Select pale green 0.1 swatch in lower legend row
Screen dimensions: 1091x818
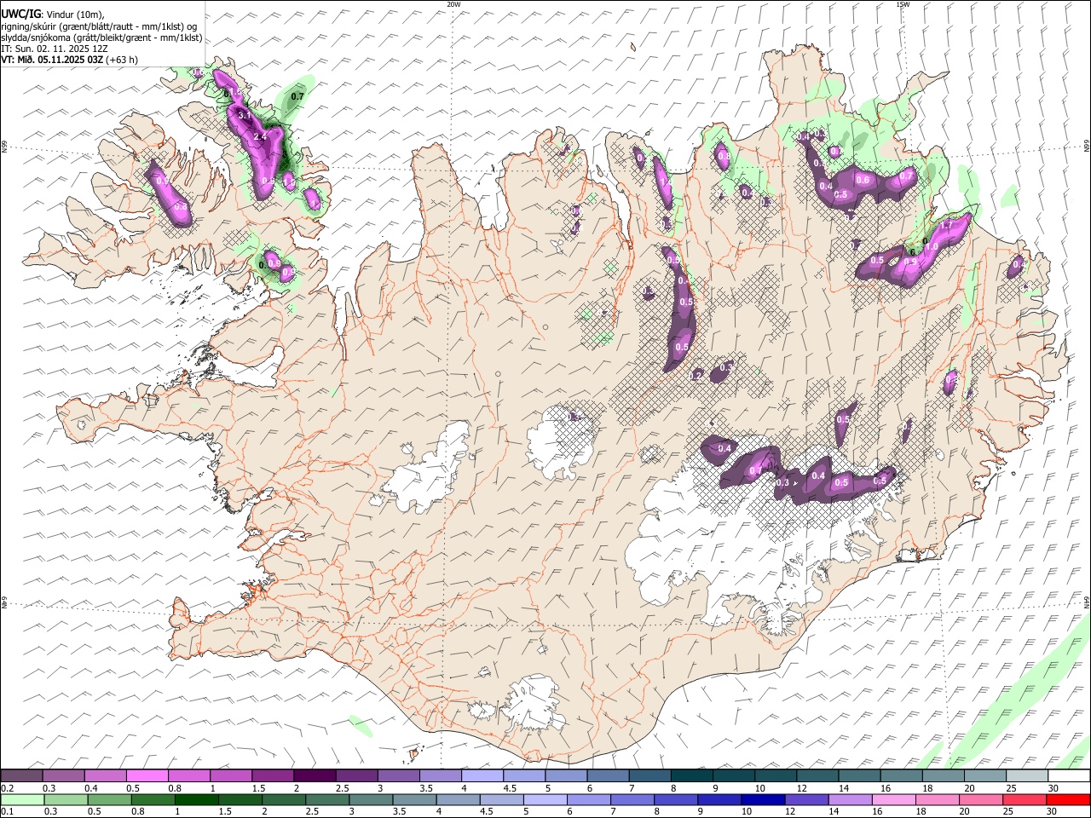point(22,799)
